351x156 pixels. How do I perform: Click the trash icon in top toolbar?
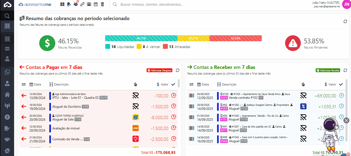tap(102, 4)
